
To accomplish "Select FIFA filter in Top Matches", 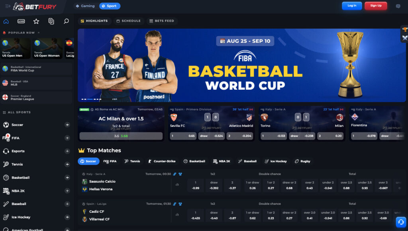I will point(110,162).
